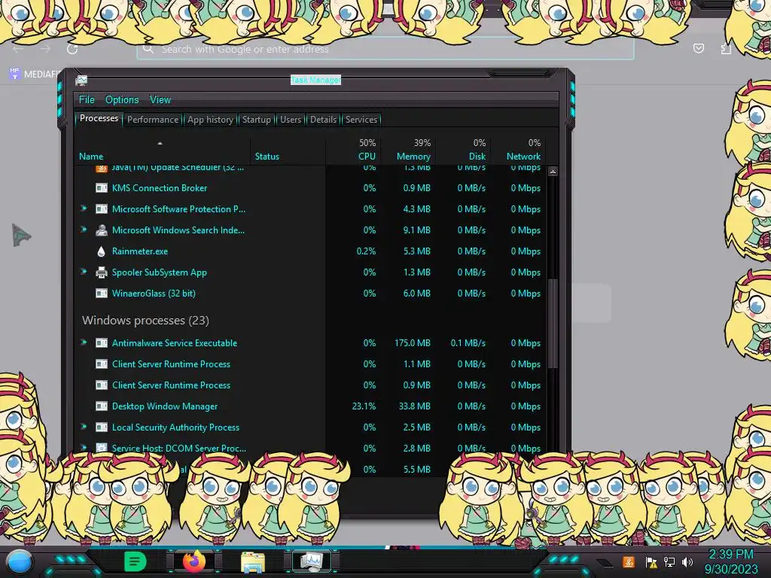Expand Antimalware Service Executable process
This screenshot has width=771, height=578.
tap(84, 342)
